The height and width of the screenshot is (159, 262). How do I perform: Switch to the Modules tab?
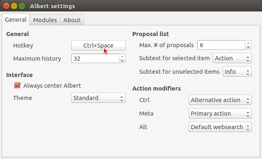pos(45,20)
